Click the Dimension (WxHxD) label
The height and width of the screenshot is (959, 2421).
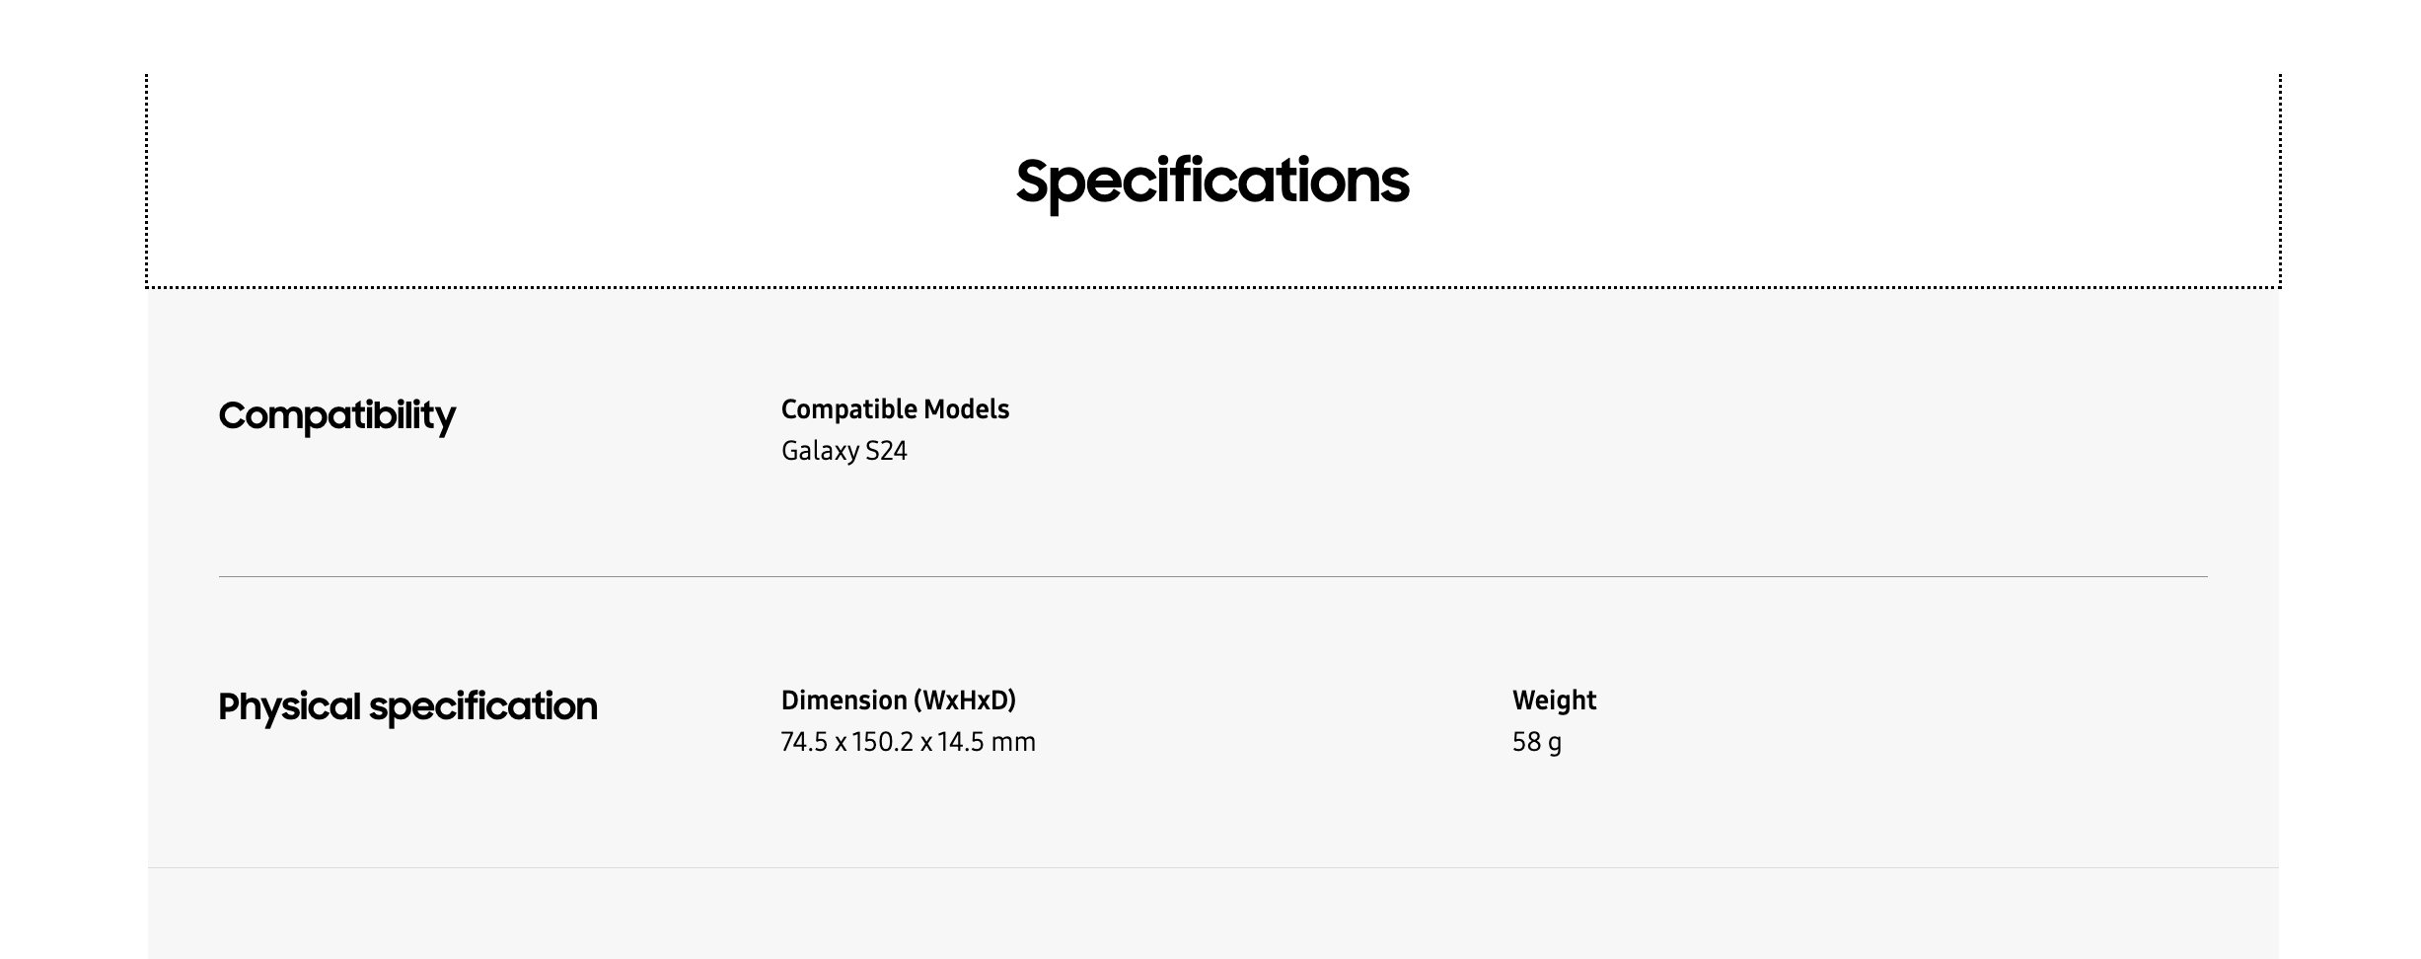click(898, 701)
